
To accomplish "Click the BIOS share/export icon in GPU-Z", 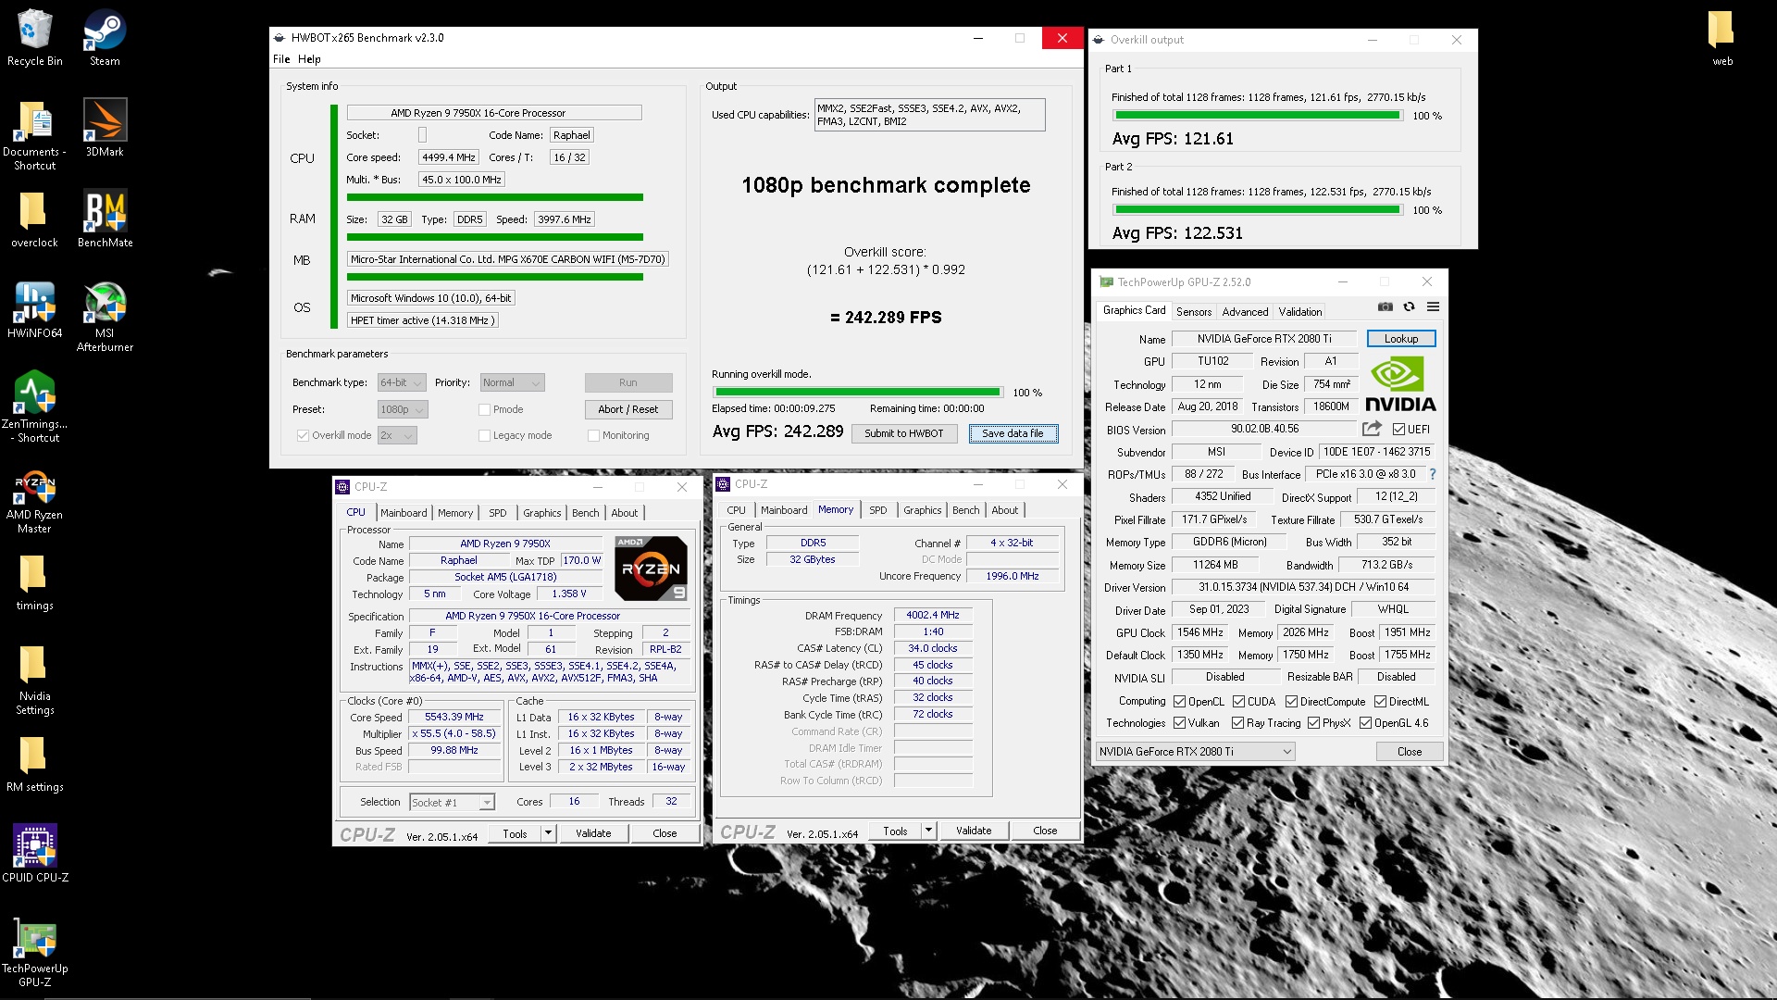I will (1372, 429).
